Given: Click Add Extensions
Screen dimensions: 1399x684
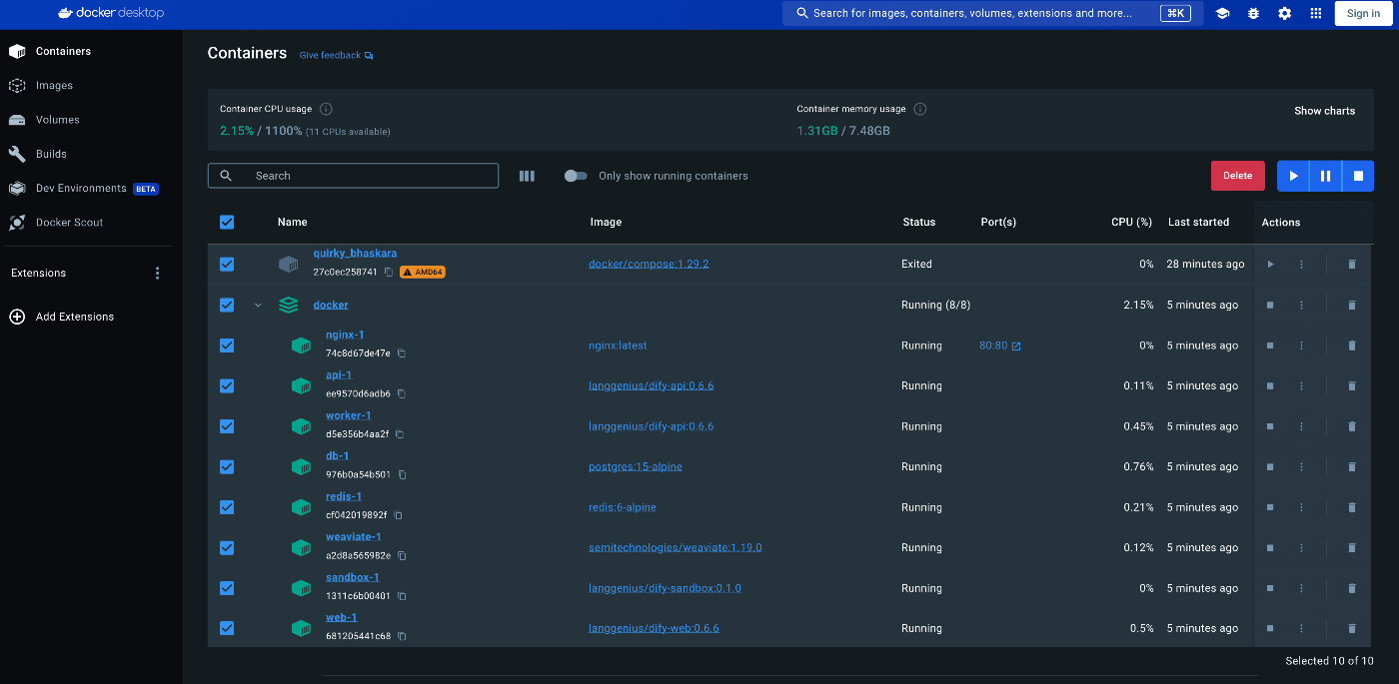Looking at the screenshot, I should pyautogui.click(x=61, y=317).
